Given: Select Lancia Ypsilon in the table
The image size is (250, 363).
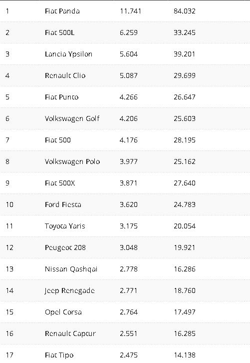Looking at the screenshot, I should 68,54.
